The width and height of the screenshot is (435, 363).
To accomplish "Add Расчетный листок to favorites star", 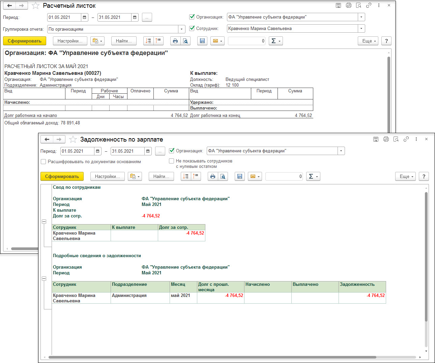I will (x=35, y=6).
